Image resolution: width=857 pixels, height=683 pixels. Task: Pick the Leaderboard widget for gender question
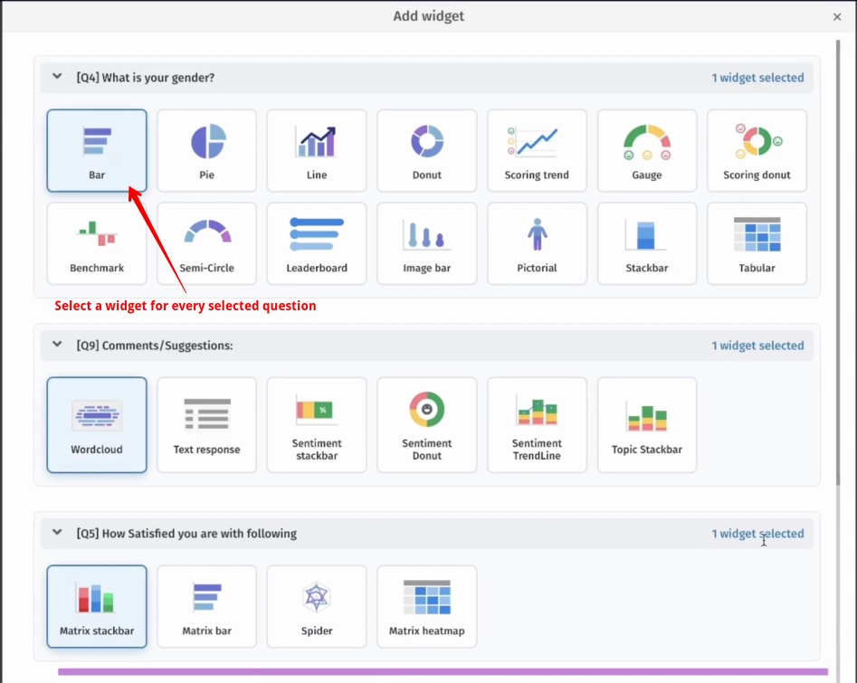tap(316, 242)
